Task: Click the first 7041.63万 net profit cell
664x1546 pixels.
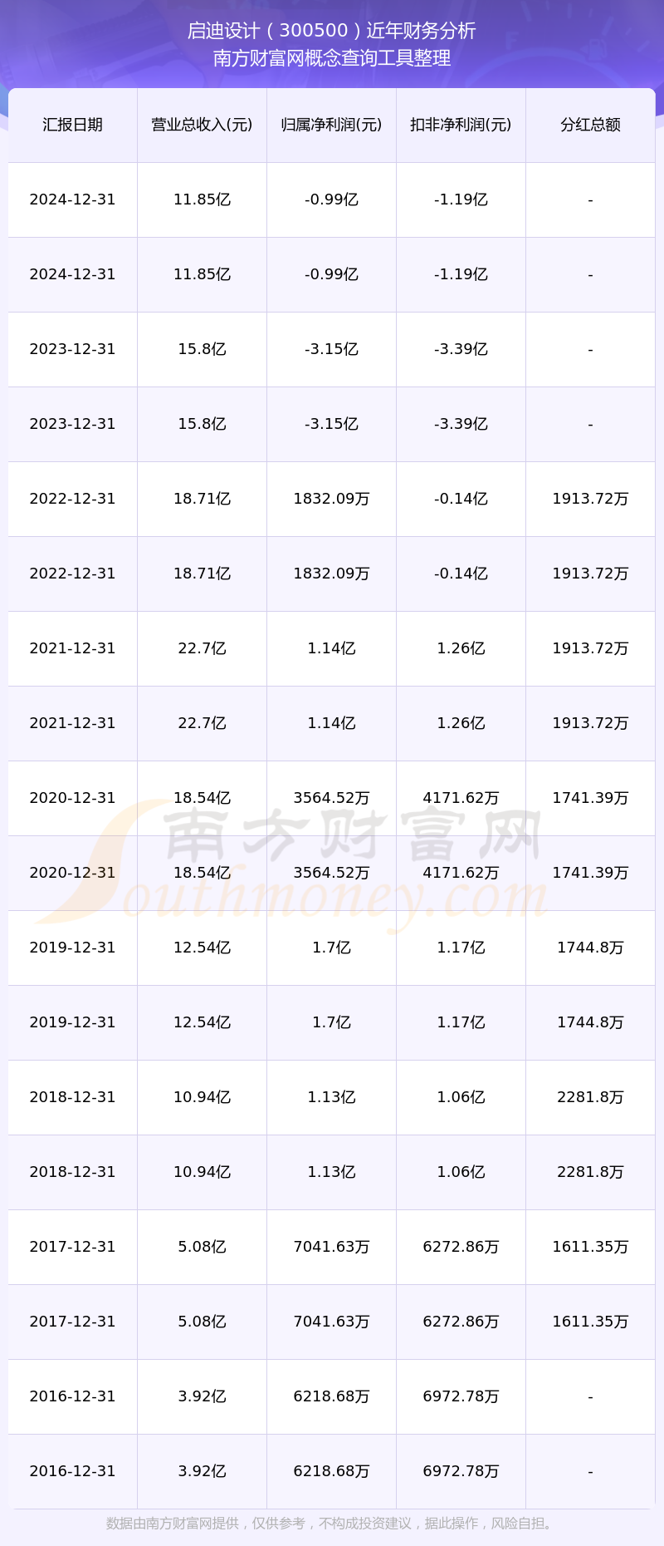Action: point(331,1247)
